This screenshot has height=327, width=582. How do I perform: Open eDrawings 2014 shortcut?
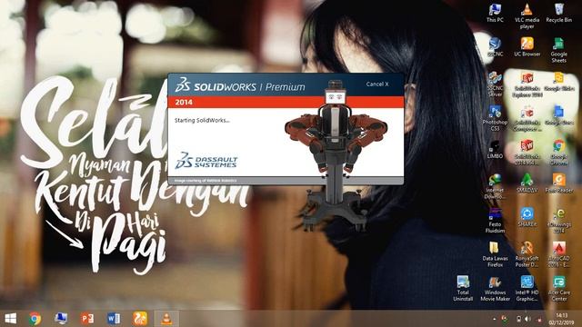click(558, 221)
